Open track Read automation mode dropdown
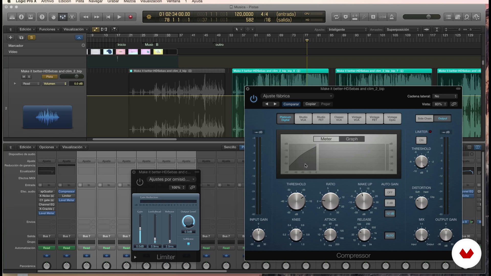 click(x=31, y=84)
